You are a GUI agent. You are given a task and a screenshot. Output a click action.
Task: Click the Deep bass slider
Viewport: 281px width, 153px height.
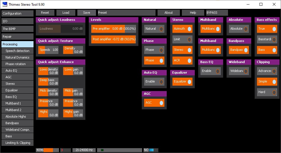[48, 82]
